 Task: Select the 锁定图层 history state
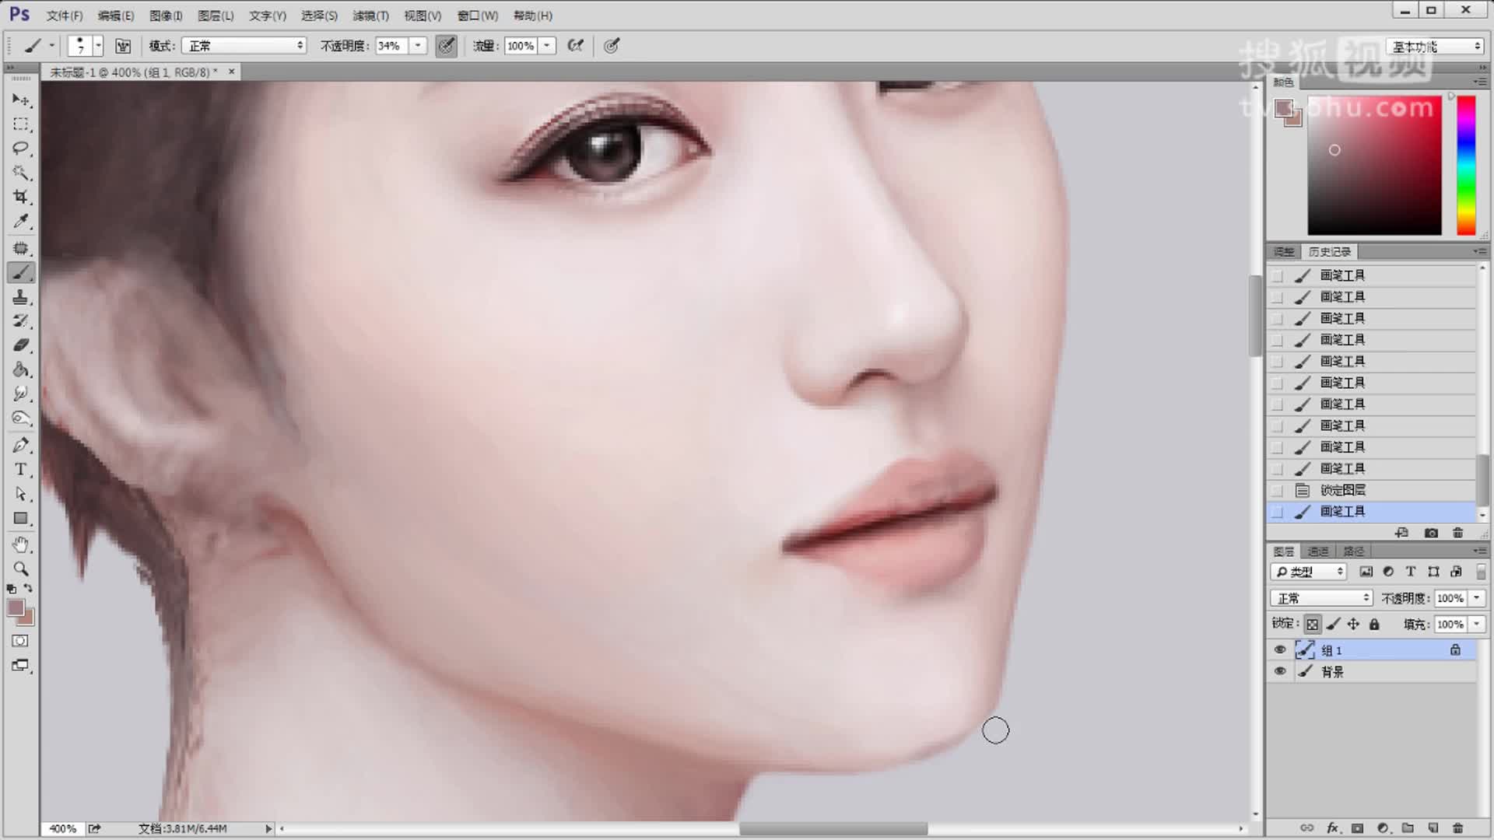1342,490
